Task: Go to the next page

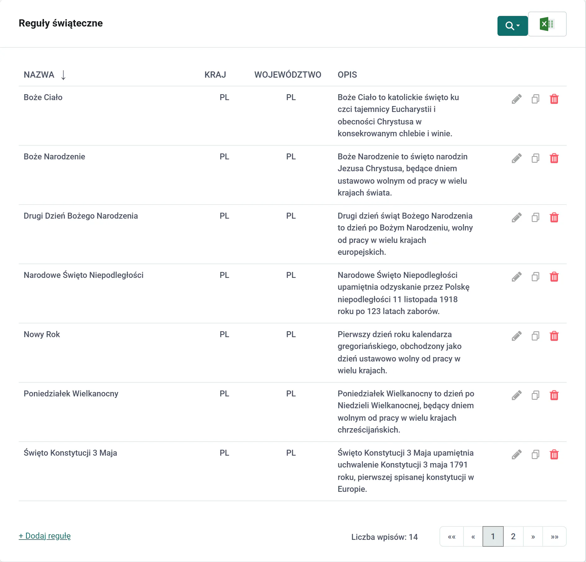Action: 533,536
